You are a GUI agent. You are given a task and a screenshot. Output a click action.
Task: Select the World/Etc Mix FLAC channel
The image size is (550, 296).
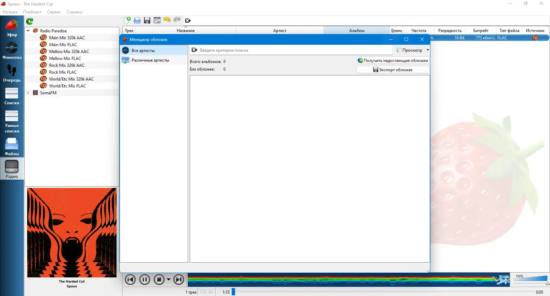67,86
